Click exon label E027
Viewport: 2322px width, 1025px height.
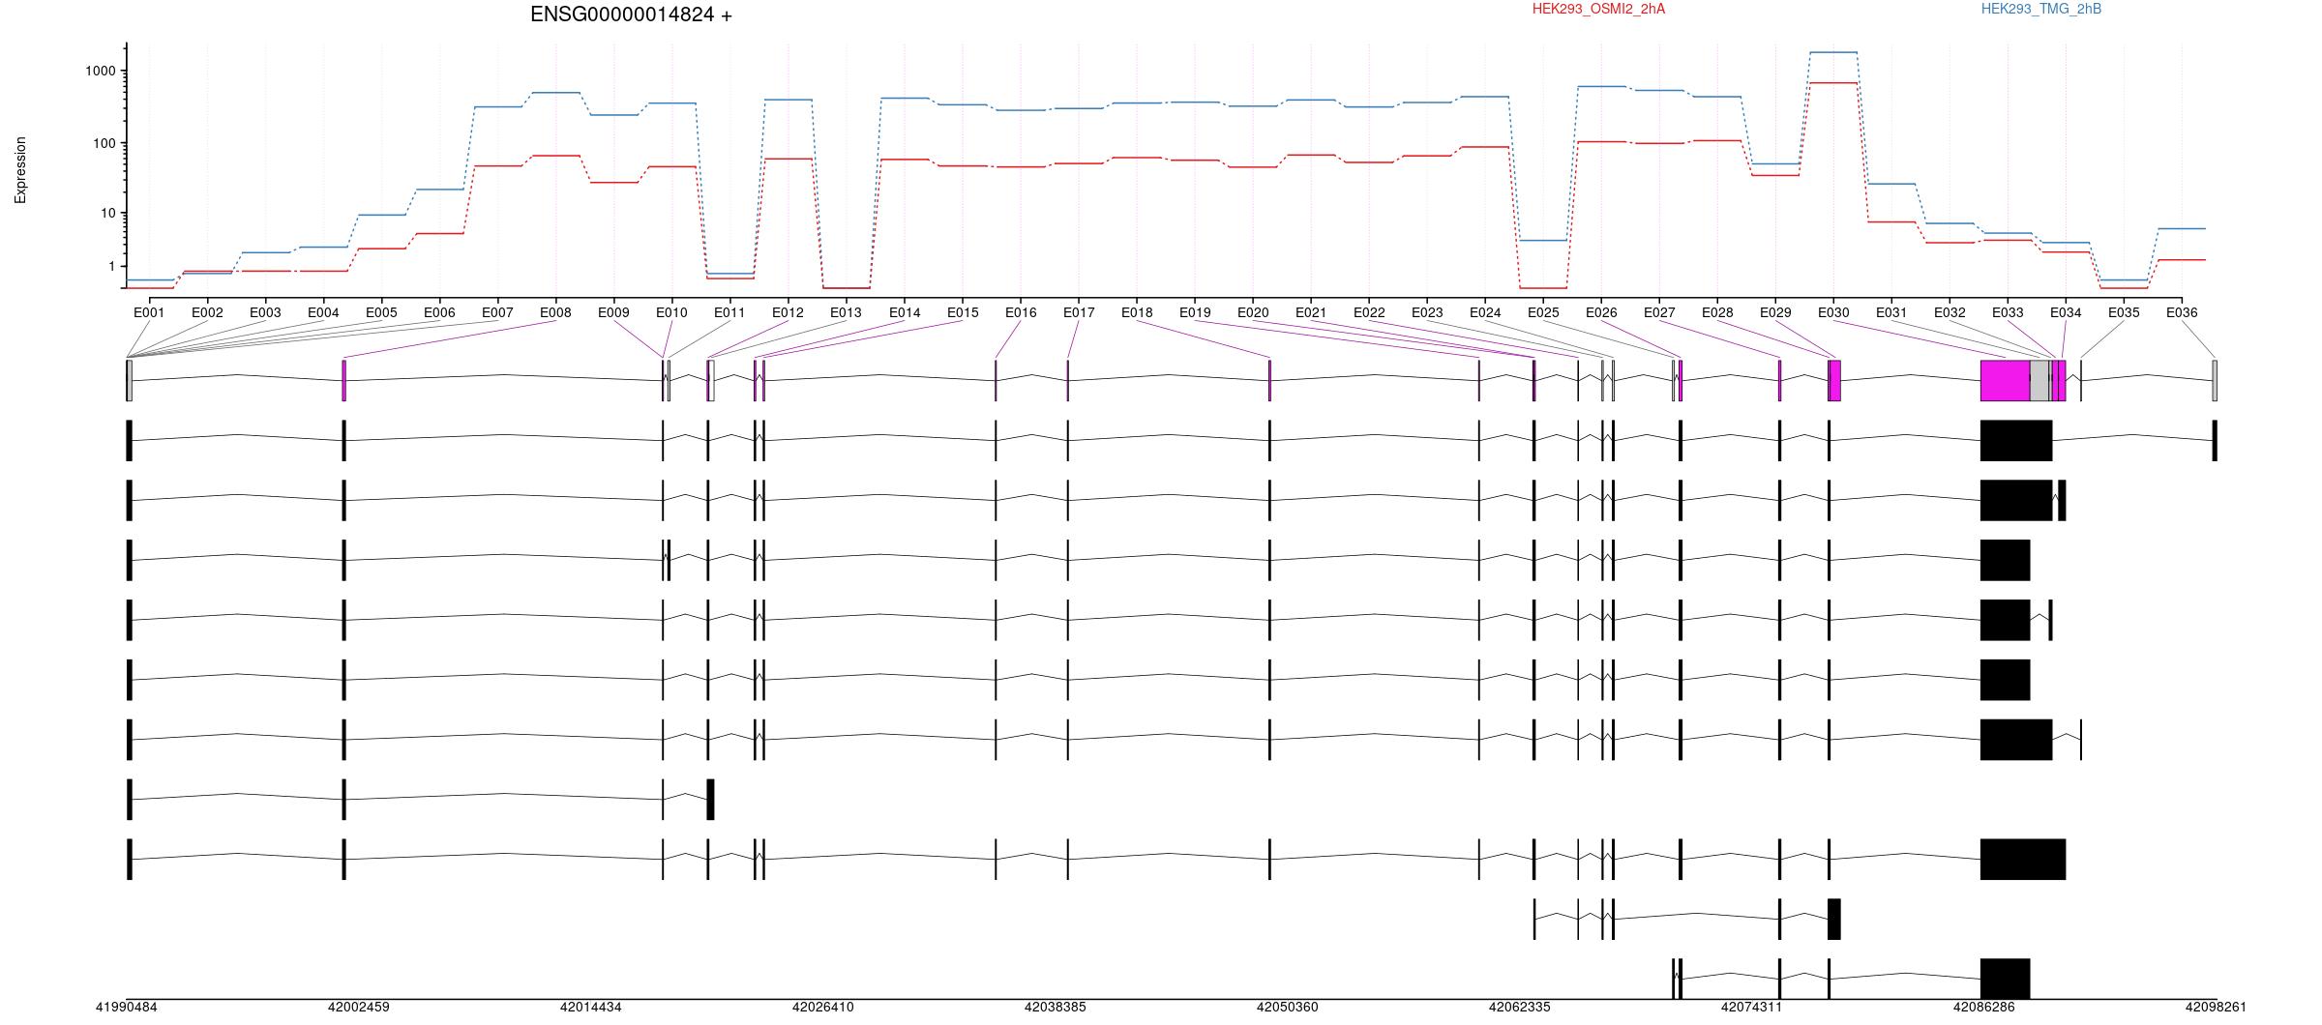tap(1659, 312)
